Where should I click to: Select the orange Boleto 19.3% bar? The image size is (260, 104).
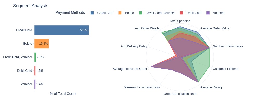pyautogui.click(x=41, y=44)
